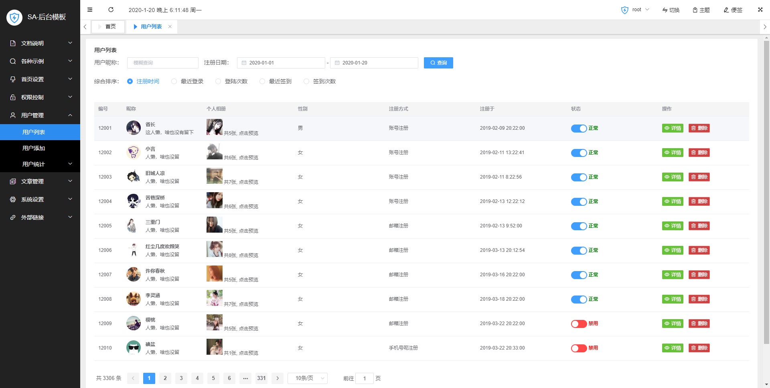Click the 系统设置 gear icon in sidebar
Screen dimensions: 770x388
pyautogui.click(x=12, y=199)
